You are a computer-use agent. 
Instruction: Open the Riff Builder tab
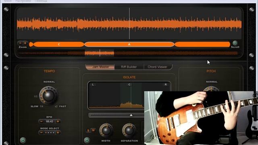(129, 67)
